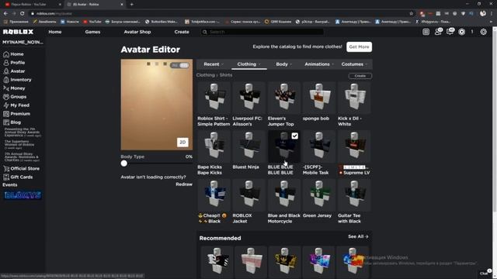The height and width of the screenshot is (279, 497).
Task: Open the Groups icon in the sidebar
Action: [6, 97]
